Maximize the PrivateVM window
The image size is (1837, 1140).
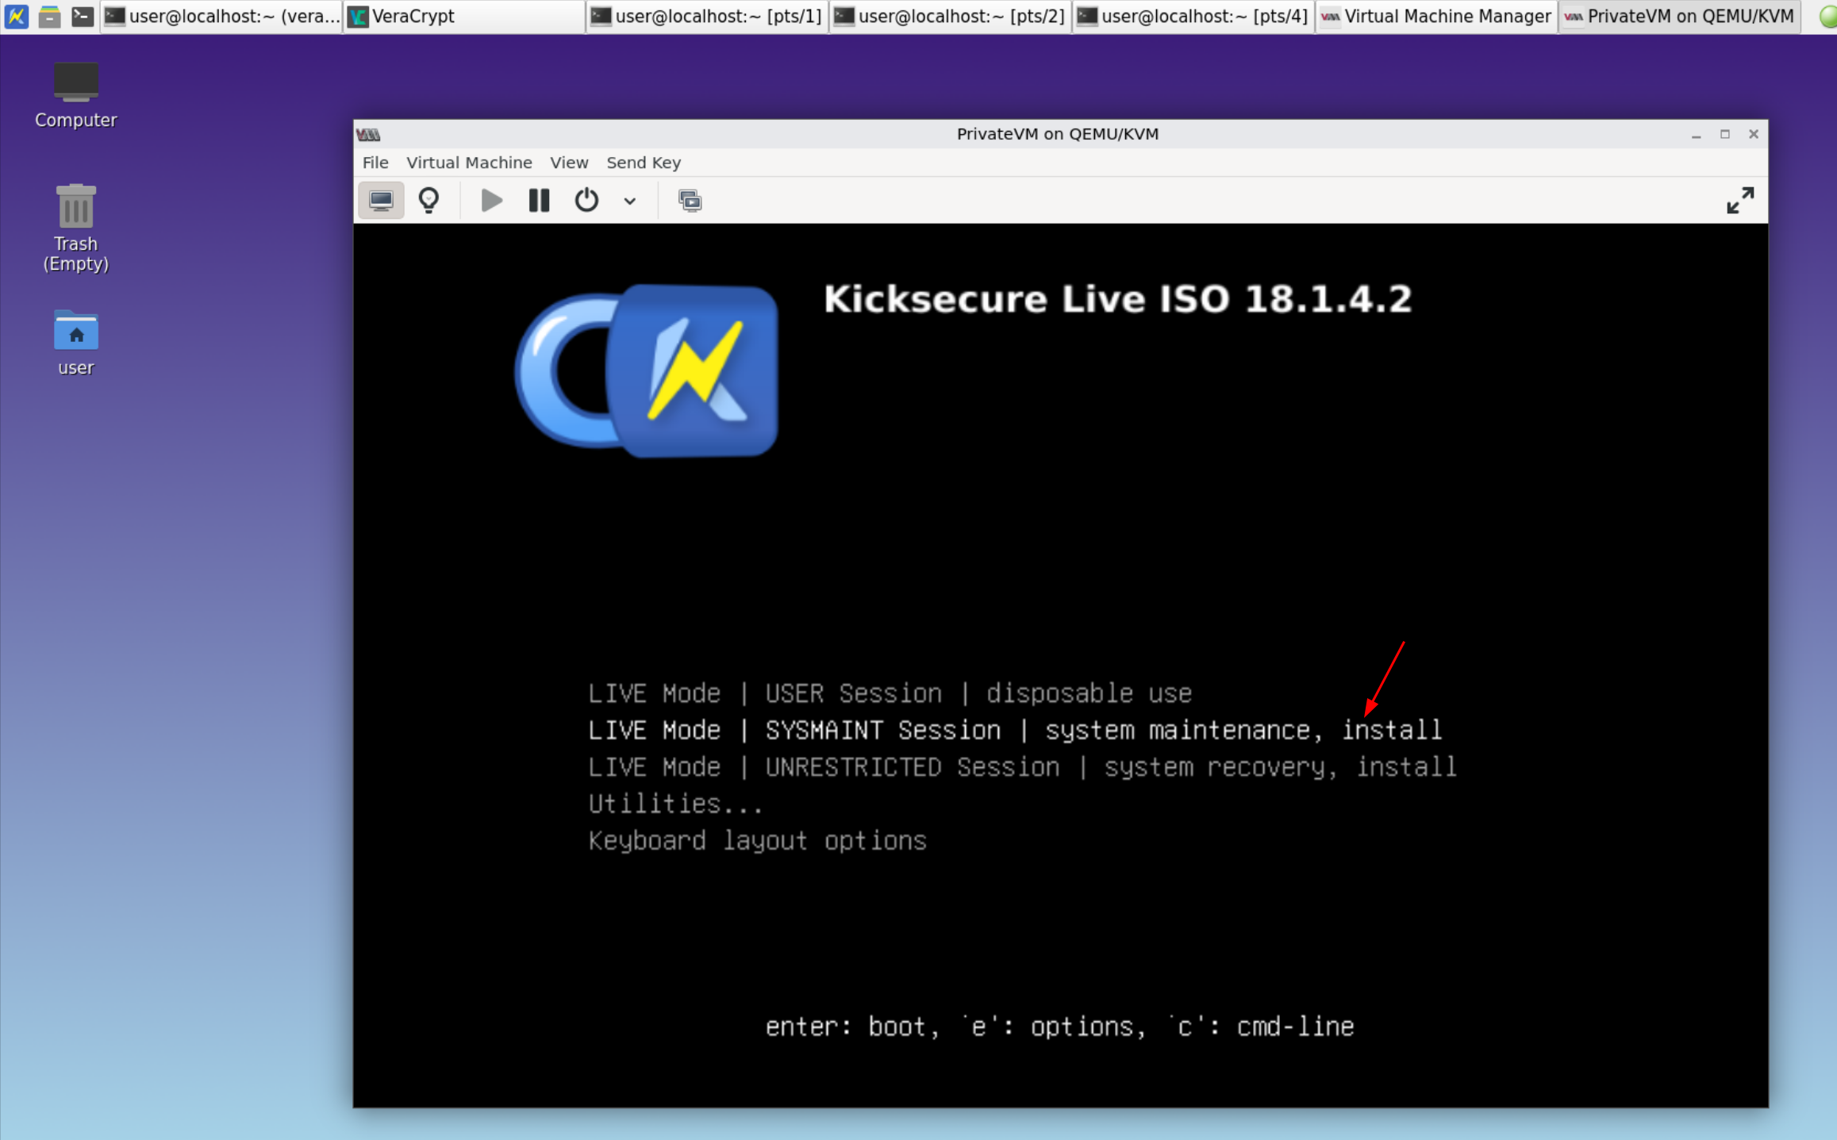pyautogui.click(x=1724, y=134)
